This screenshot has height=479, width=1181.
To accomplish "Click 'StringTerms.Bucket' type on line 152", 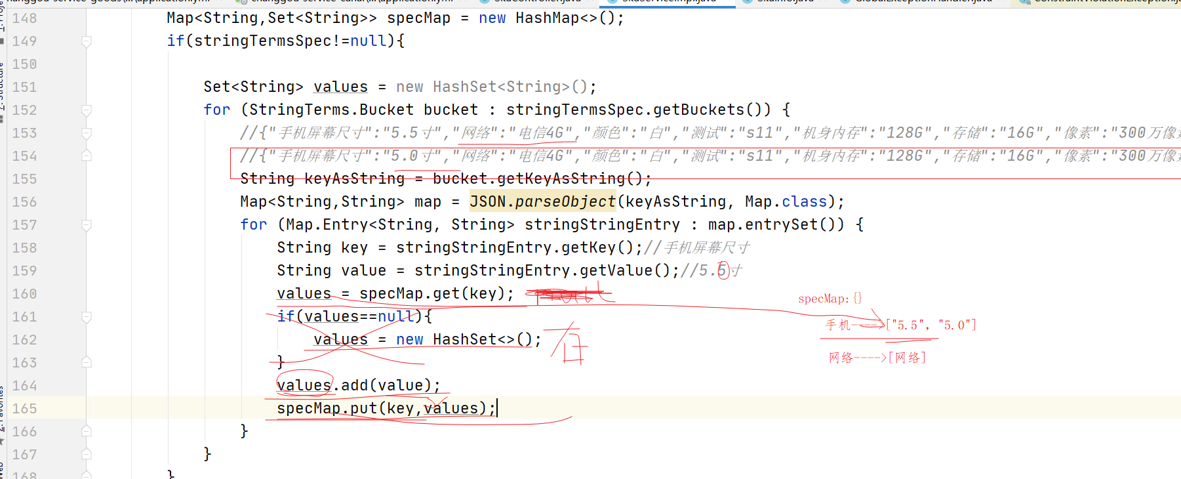I will [331, 110].
